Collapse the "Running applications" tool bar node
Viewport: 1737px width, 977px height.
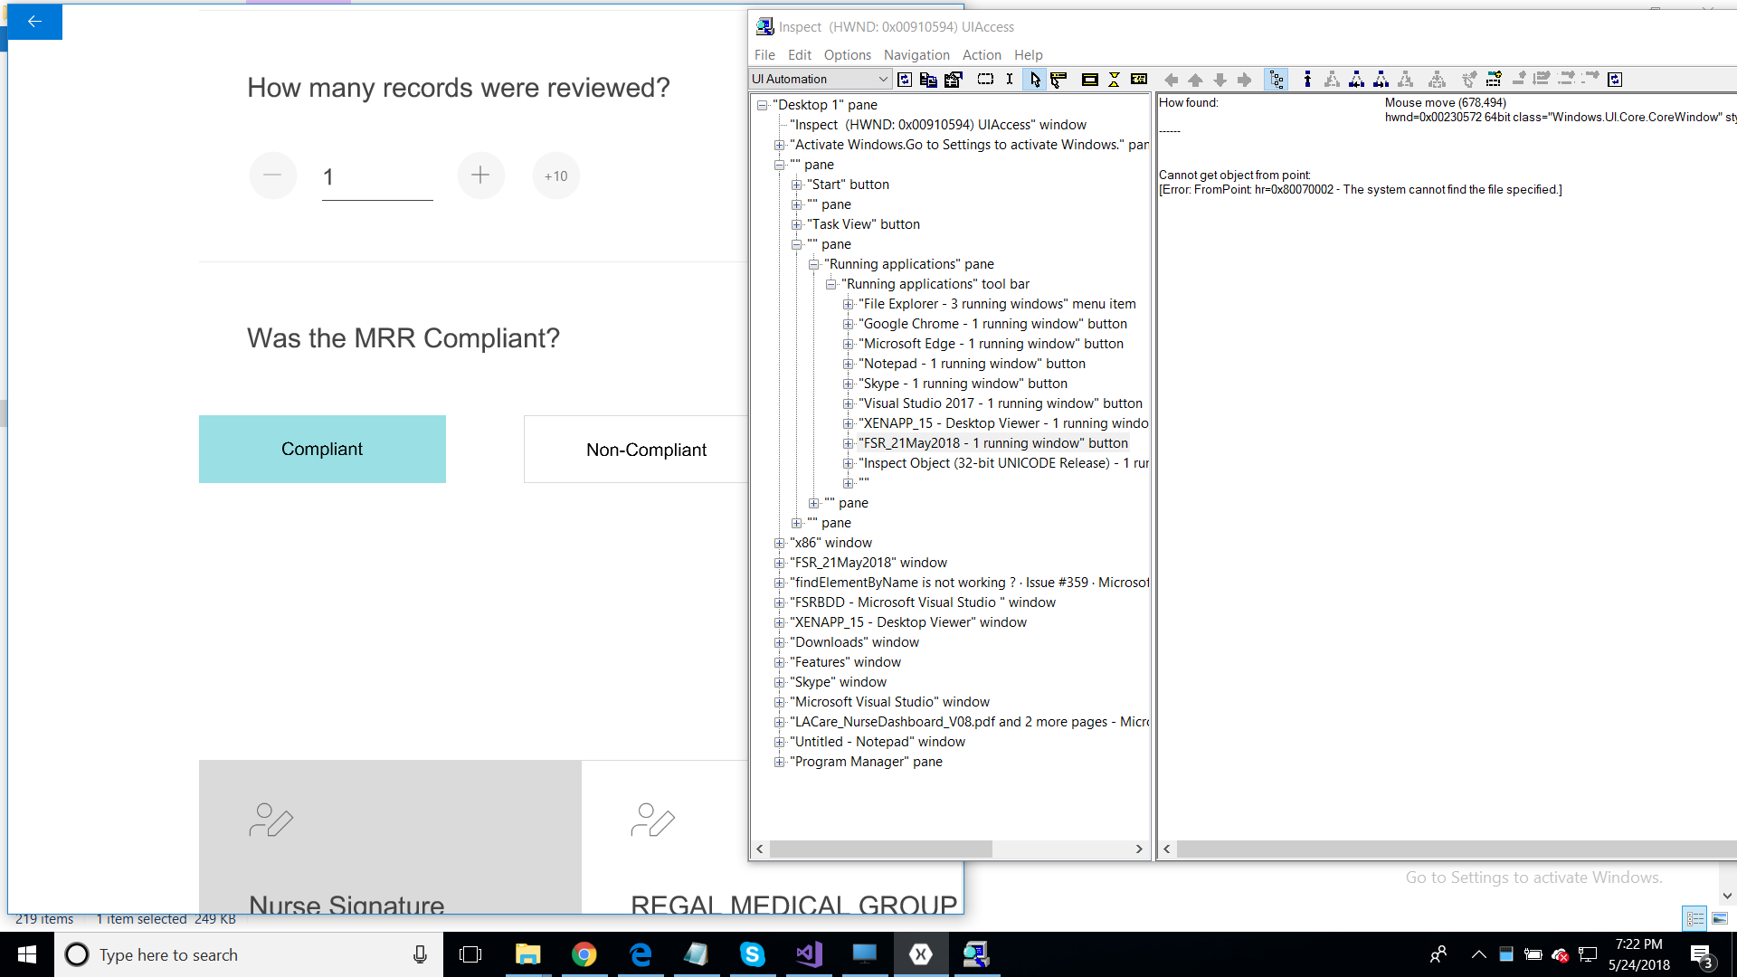831,284
